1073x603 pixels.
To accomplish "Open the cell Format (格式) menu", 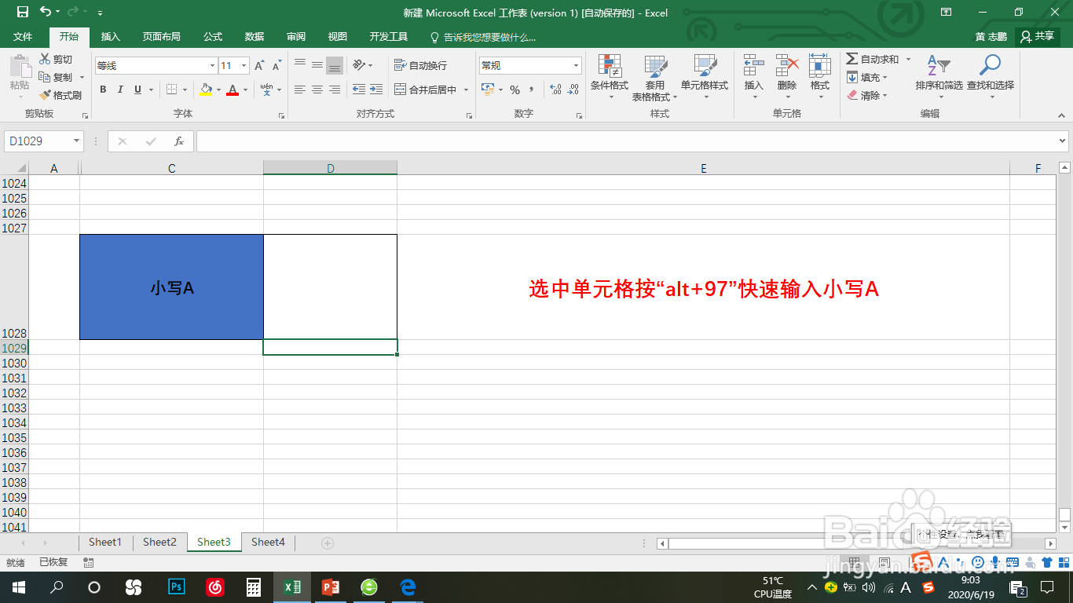I will (x=820, y=77).
